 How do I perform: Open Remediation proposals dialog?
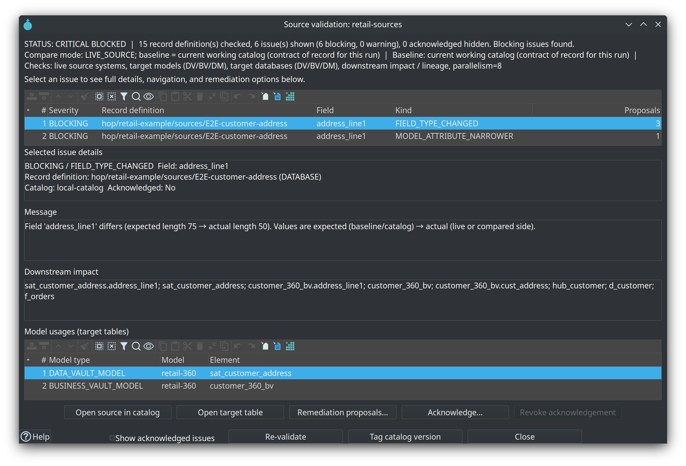(x=343, y=412)
